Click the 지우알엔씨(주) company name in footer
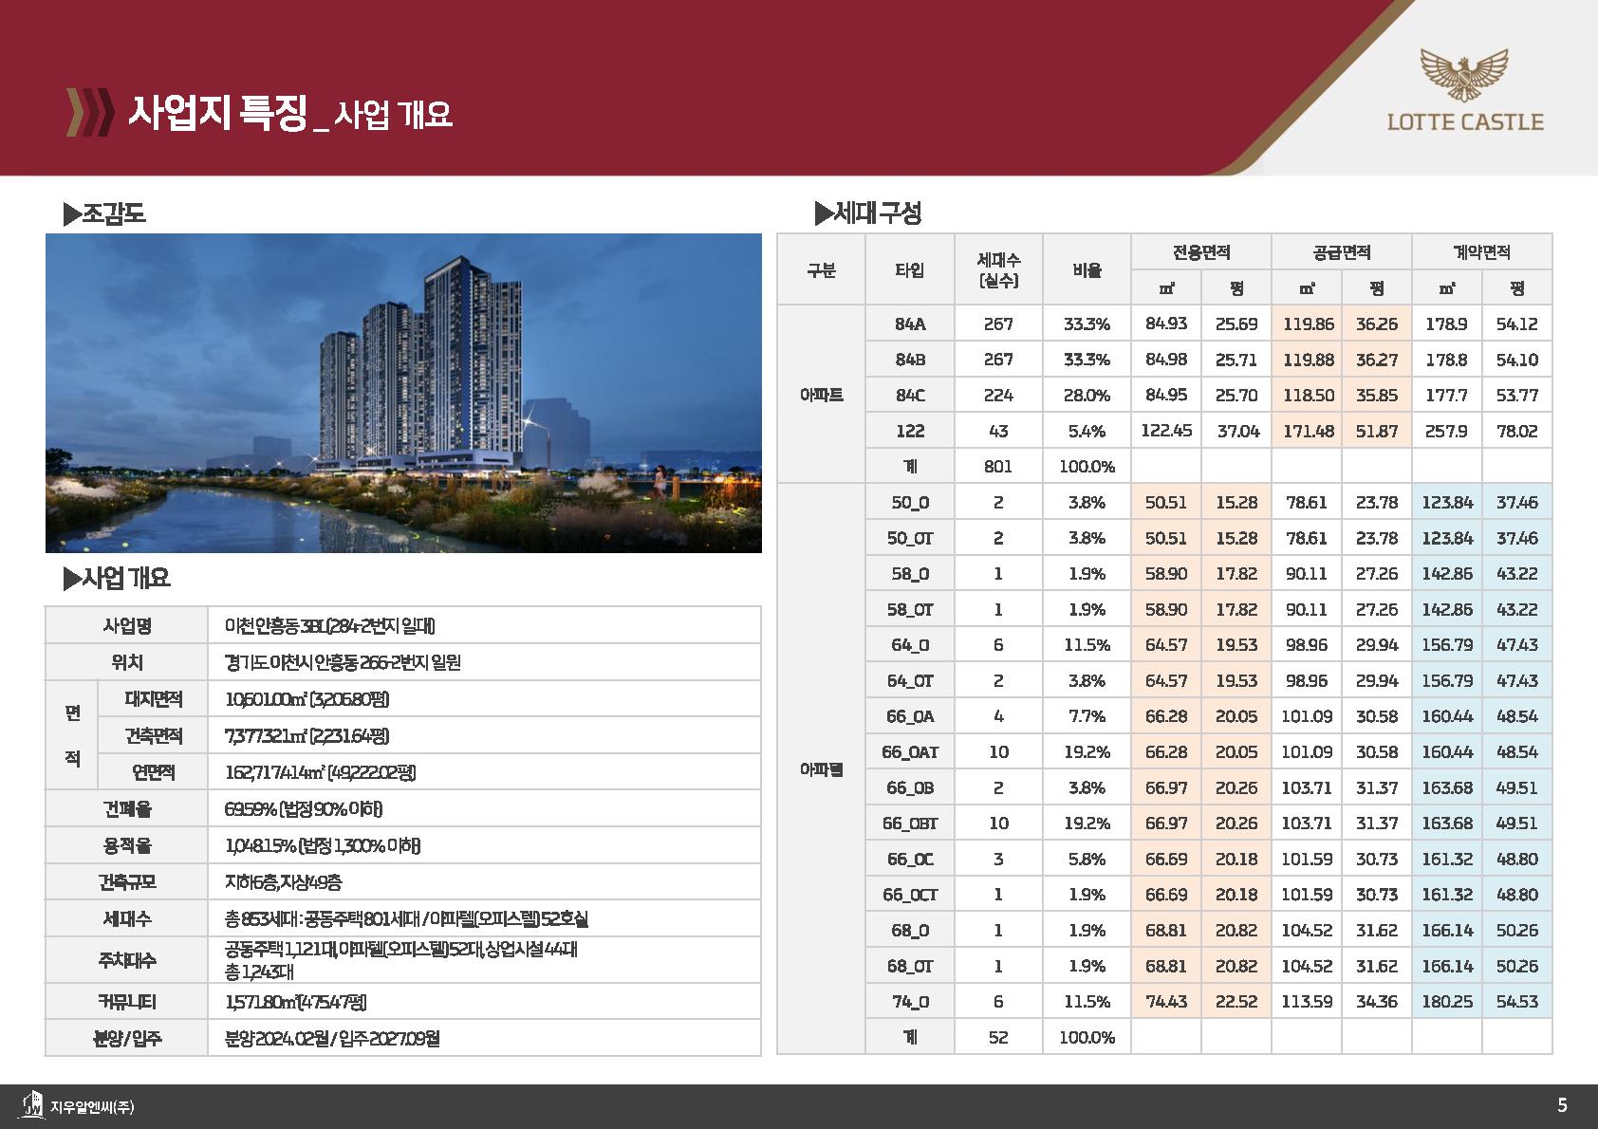 [x=92, y=1106]
